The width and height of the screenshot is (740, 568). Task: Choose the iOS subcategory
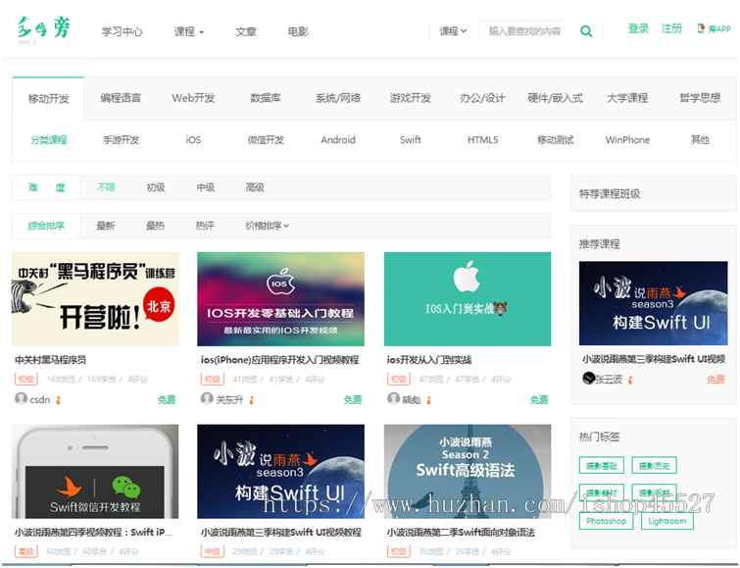pyautogui.click(x=193, y=140)
